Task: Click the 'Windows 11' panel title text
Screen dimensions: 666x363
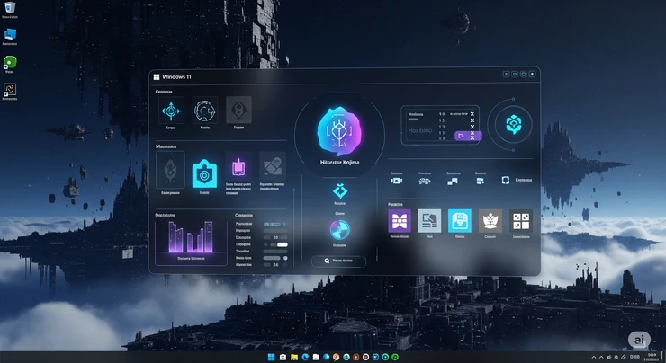Action: pos(176,76)
